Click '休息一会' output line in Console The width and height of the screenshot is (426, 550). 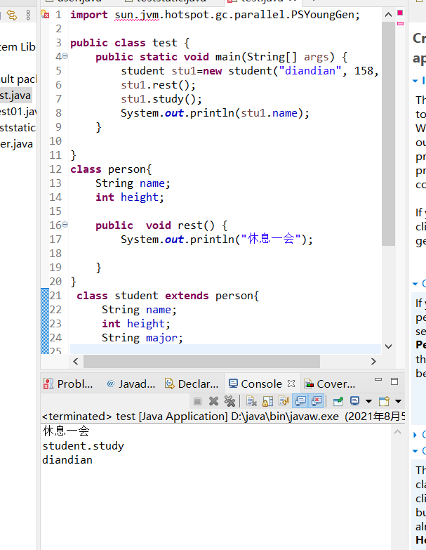point(66,431)
